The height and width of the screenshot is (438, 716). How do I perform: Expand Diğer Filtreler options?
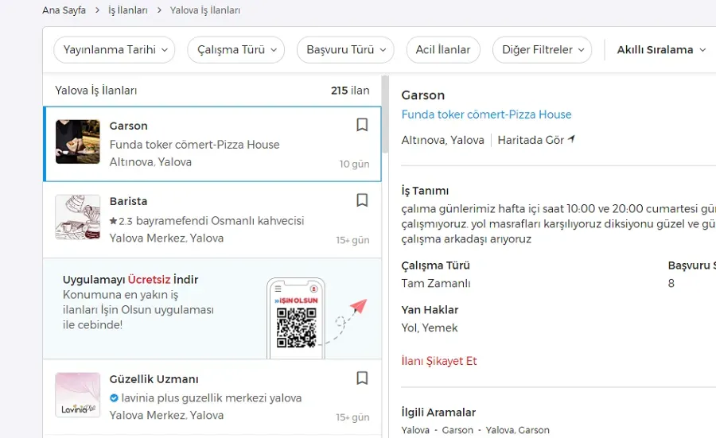pyautogui.click(x=542, y=49)
